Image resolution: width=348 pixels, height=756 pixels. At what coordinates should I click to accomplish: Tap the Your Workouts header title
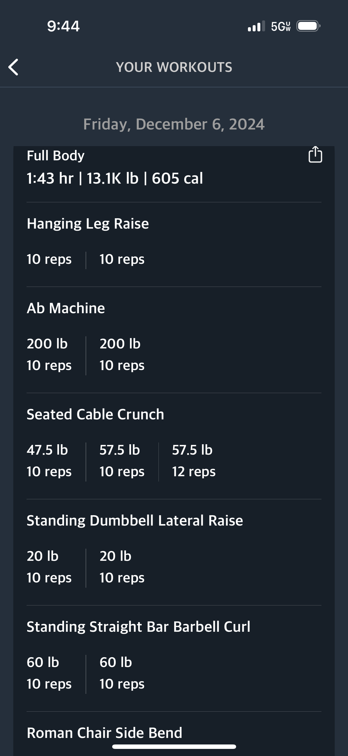(x=174, y=67)
